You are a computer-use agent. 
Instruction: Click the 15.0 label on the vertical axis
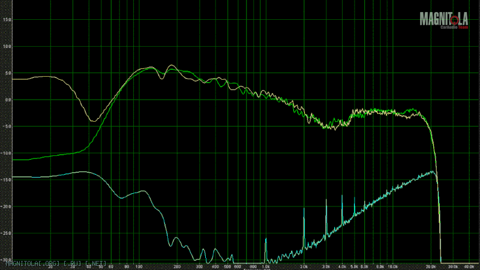point(7,19)
